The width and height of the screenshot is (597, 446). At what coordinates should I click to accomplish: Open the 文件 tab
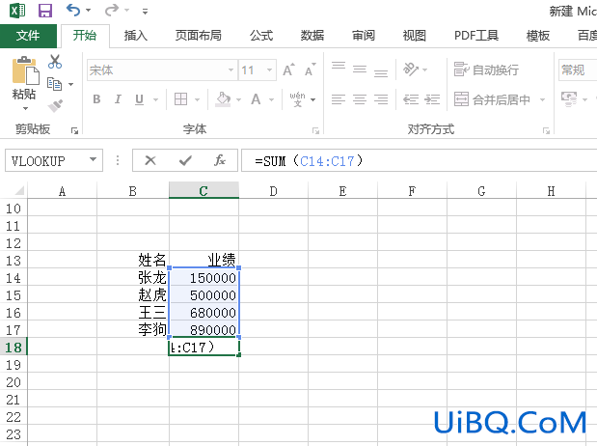(x=28, y=36)
